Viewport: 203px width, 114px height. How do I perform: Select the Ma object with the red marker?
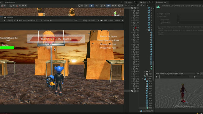pyautogui.click(x=136, y=28)
